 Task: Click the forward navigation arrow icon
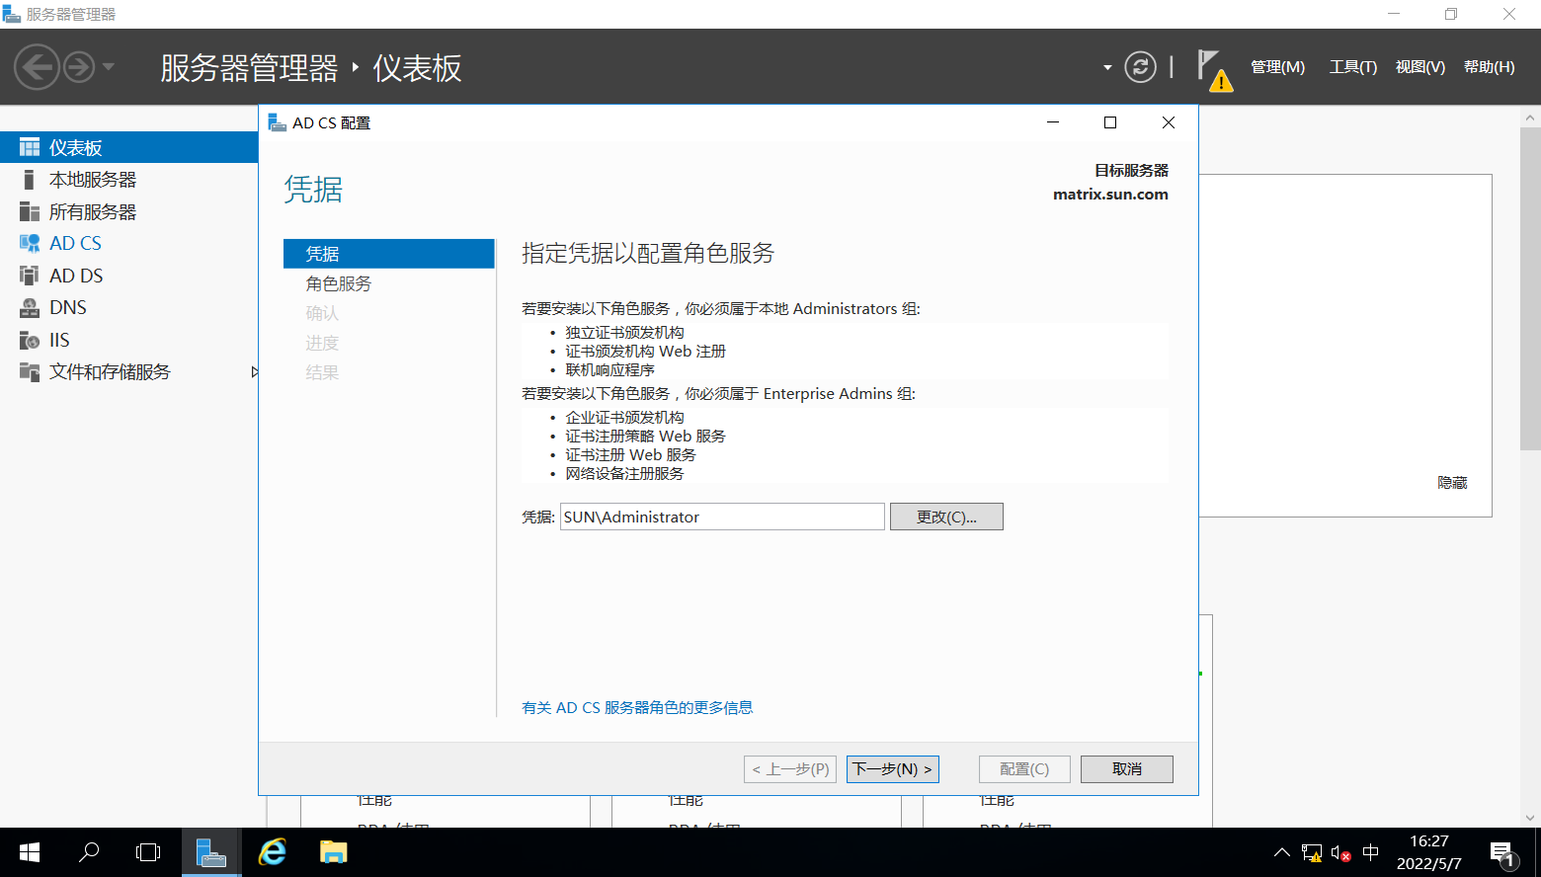coord(79,67)
